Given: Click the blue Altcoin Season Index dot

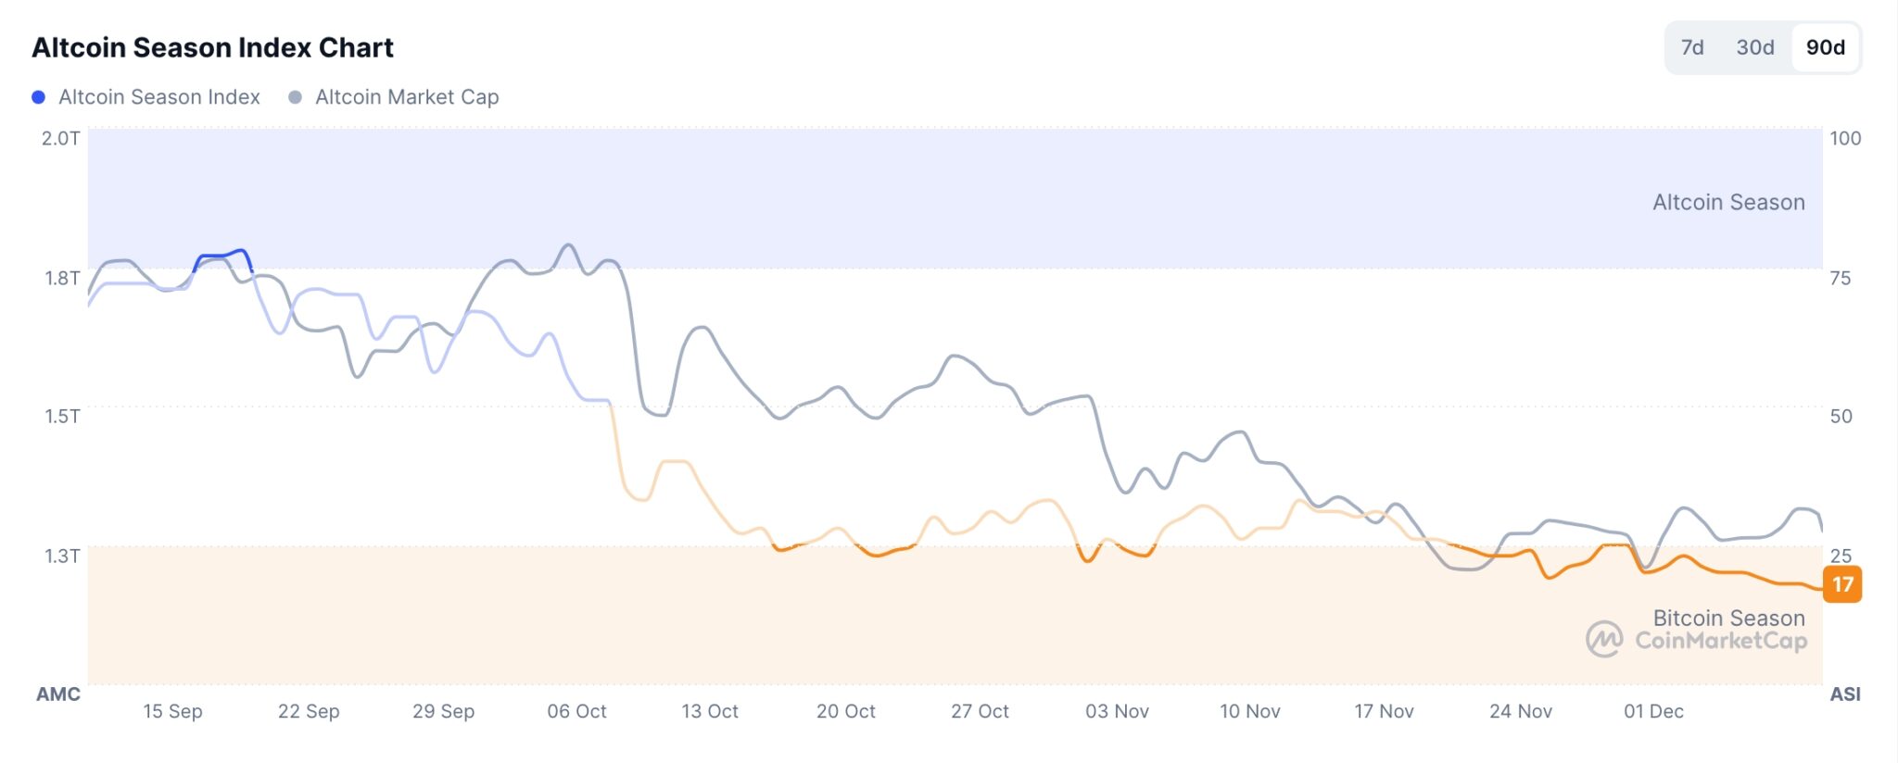Looking at the screenshot, I should click(x=38, y=97).
